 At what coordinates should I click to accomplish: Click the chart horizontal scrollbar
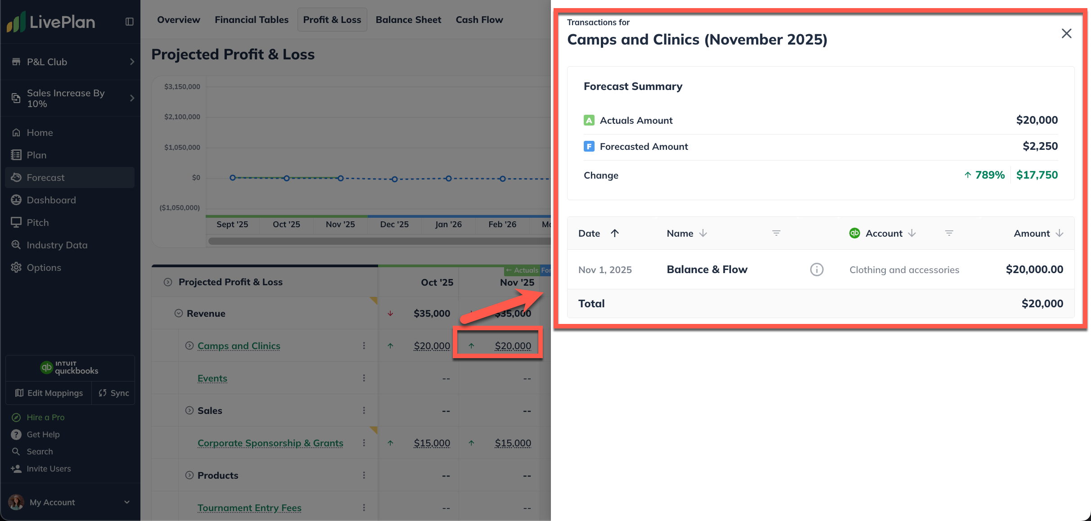(x=378, y=241)
